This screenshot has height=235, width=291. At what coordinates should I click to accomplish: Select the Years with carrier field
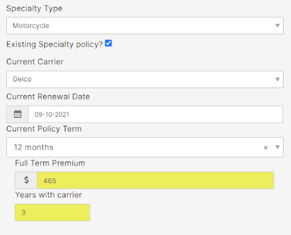52,212
